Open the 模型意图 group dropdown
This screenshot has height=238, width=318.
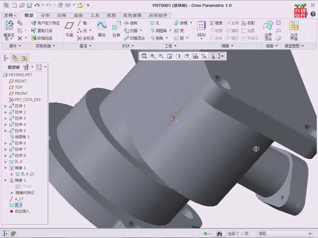coord(294,46)
